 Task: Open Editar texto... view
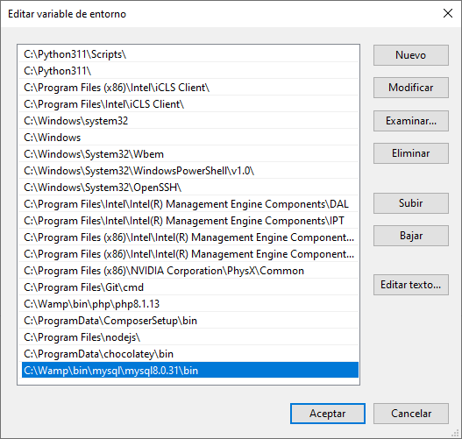tap(411, 285)
